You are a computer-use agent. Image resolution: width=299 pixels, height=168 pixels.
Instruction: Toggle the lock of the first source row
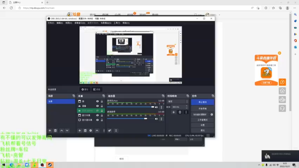[102, 101]
